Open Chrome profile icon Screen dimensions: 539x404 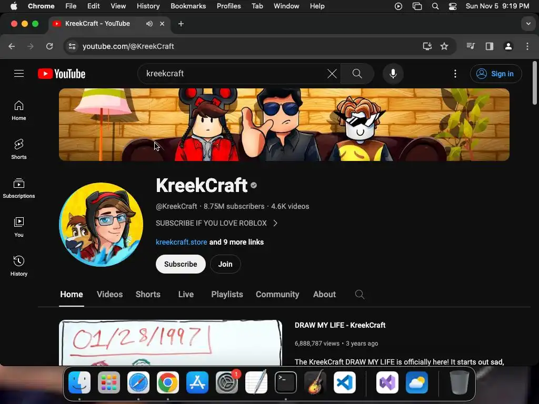coord(508,46)
